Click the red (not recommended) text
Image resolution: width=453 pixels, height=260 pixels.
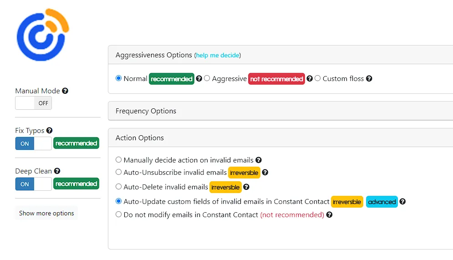pyautogui.click(x=292, y=215)
